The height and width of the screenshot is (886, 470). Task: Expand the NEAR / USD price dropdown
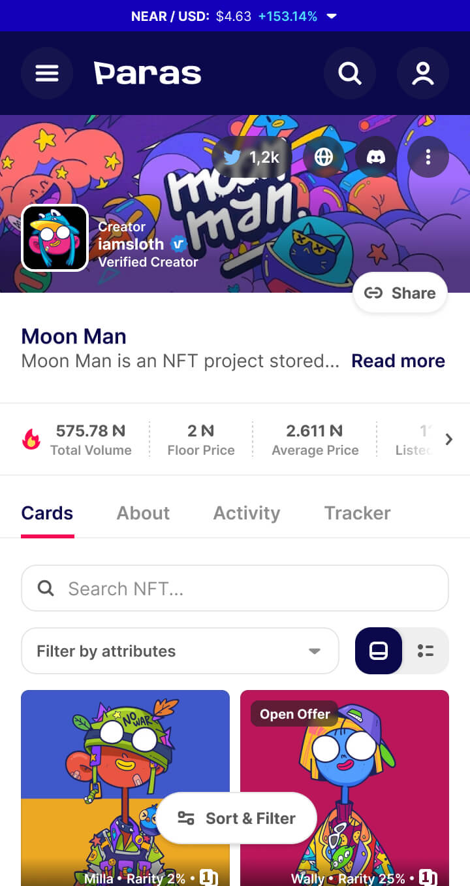332,16
